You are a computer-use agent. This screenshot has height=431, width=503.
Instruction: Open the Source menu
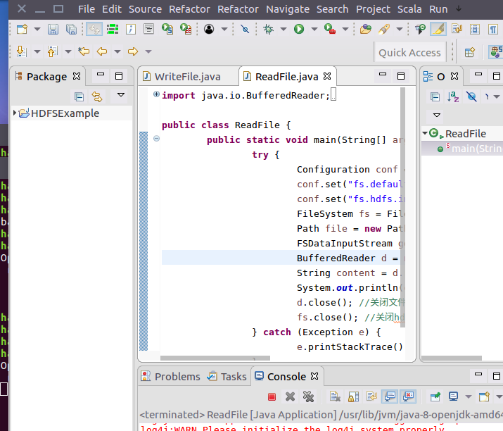tap(145, 9)
